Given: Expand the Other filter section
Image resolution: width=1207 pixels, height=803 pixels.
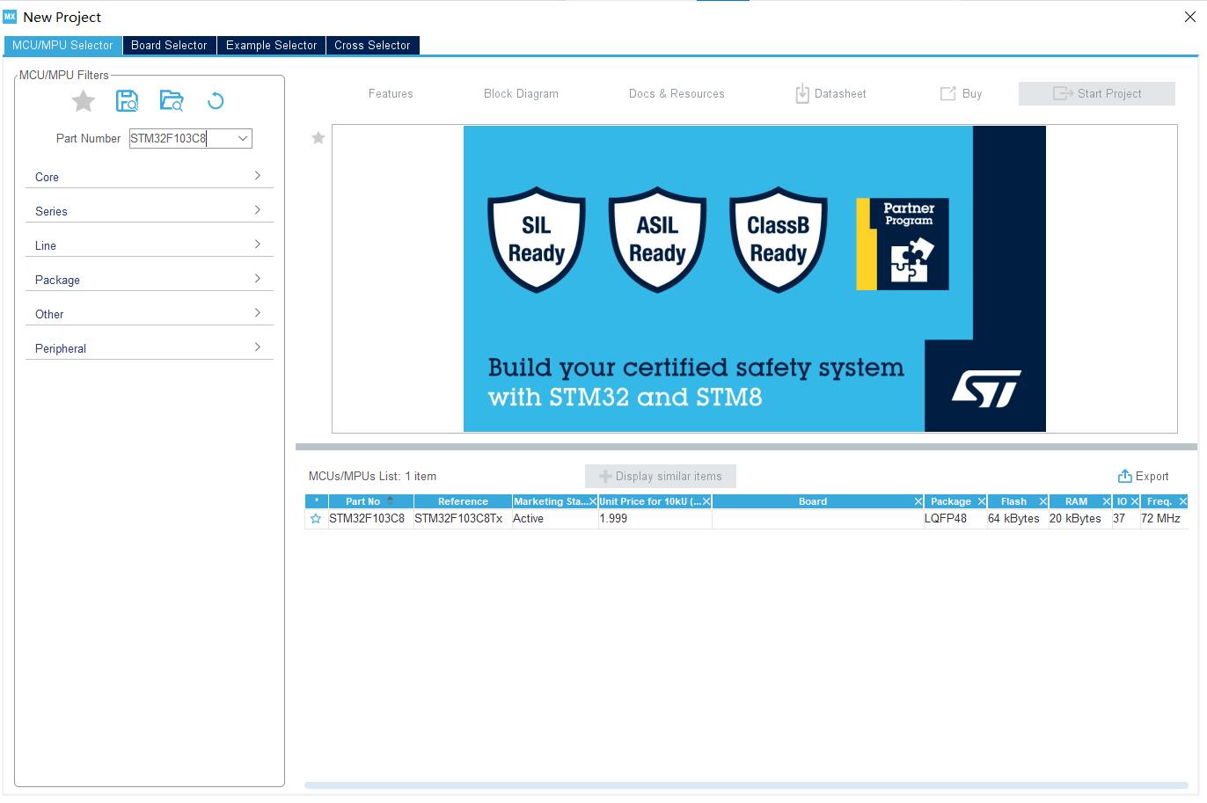Looking at the screenshot, I should tap(150, 314).
